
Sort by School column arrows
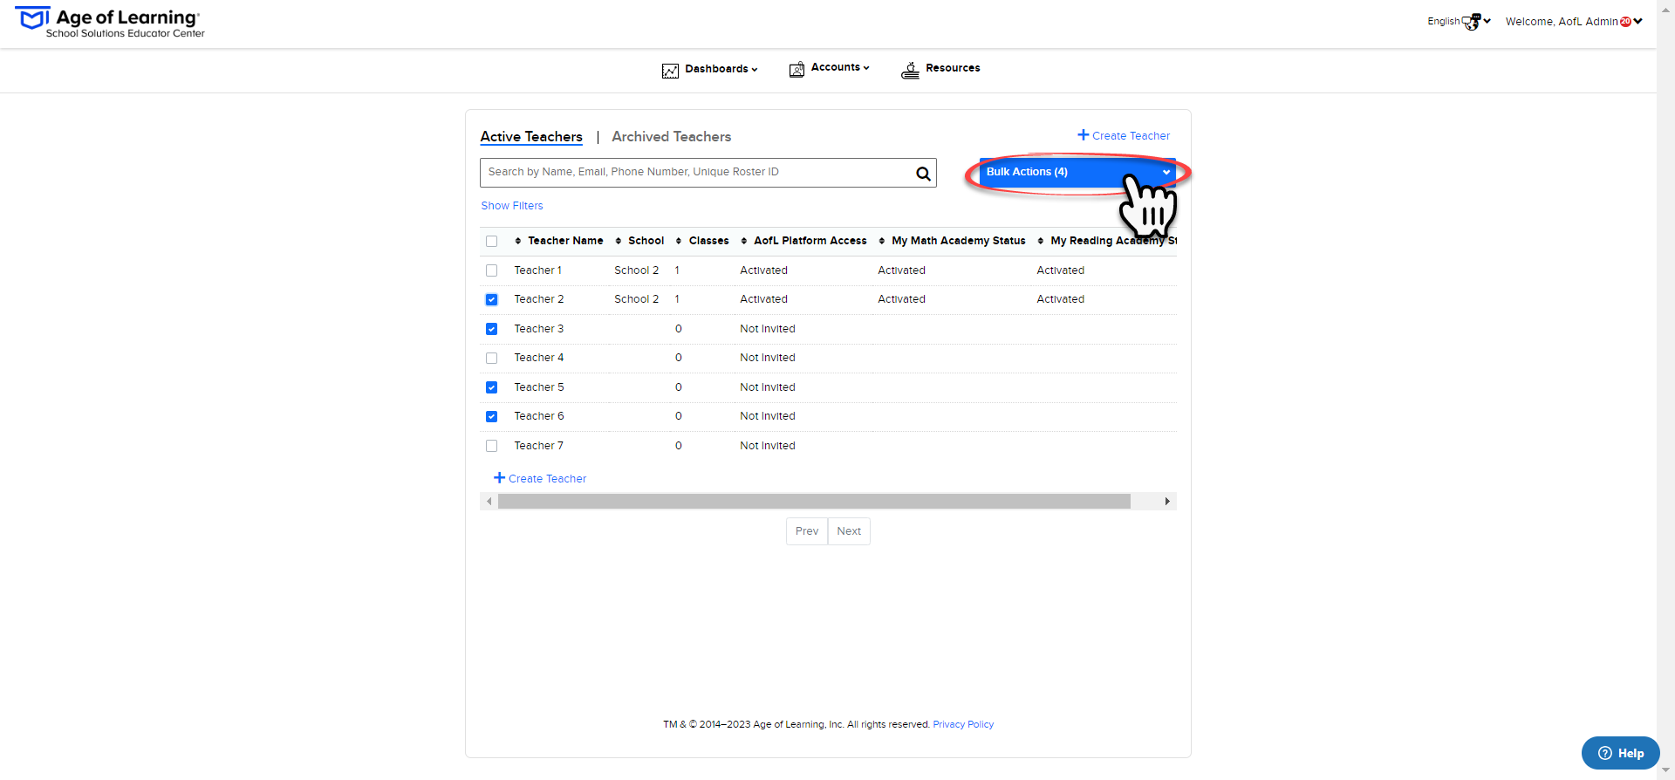point(619,241)
